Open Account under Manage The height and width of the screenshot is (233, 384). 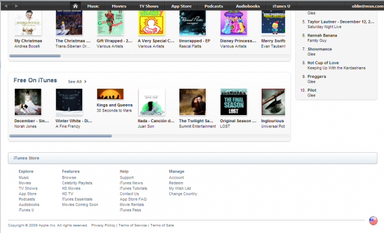point(176,178)
